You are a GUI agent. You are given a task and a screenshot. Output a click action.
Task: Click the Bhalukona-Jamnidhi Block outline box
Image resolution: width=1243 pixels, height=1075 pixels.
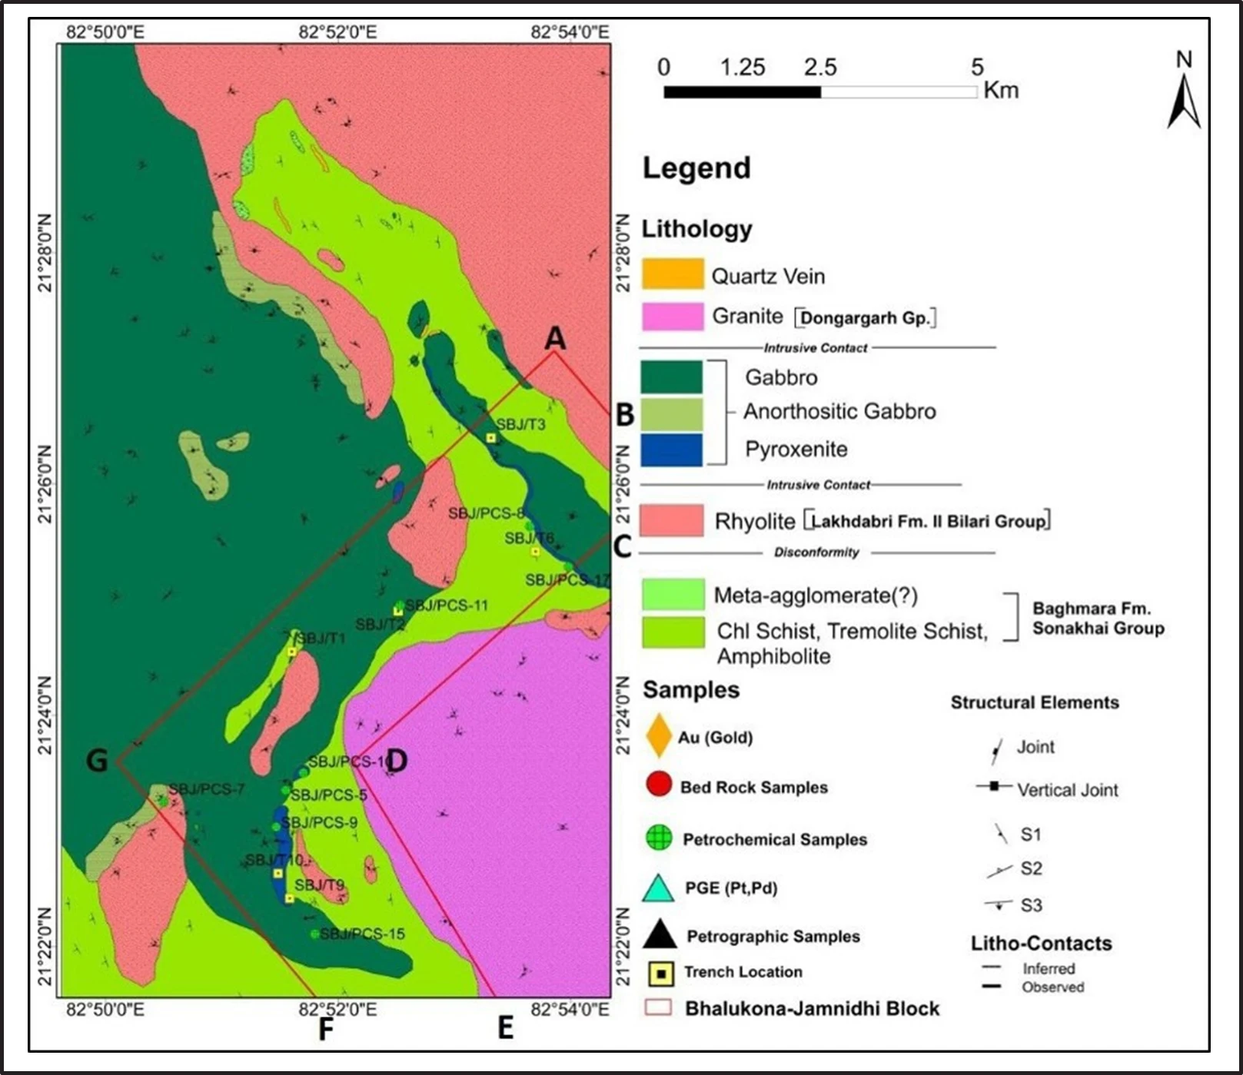658,1007
